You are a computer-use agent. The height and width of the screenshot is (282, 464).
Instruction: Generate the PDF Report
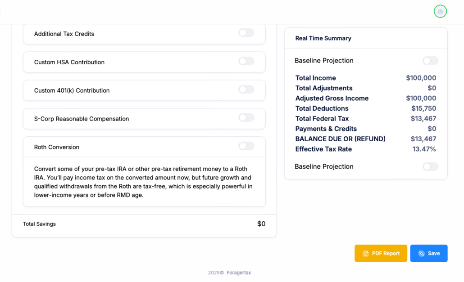(x=381, y=253)
